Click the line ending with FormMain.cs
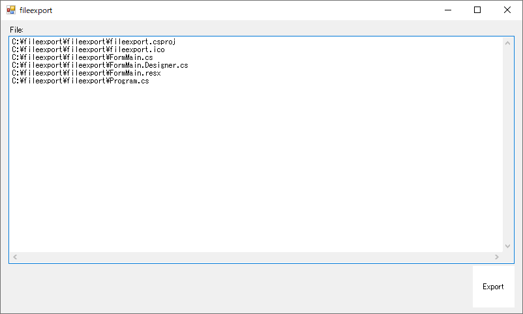The width and height of the screenshot is (523, 314). pos(82,57)
